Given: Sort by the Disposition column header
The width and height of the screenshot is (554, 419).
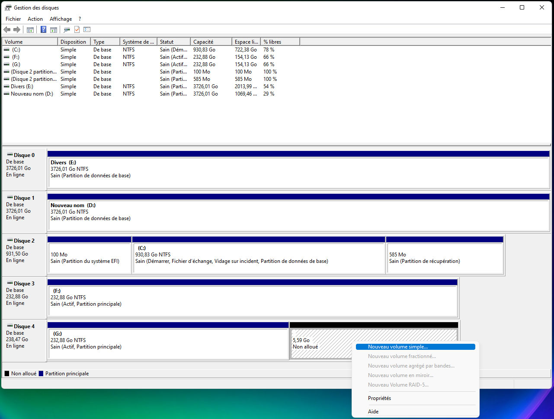Looking at the screenshot, I should 74,42.
